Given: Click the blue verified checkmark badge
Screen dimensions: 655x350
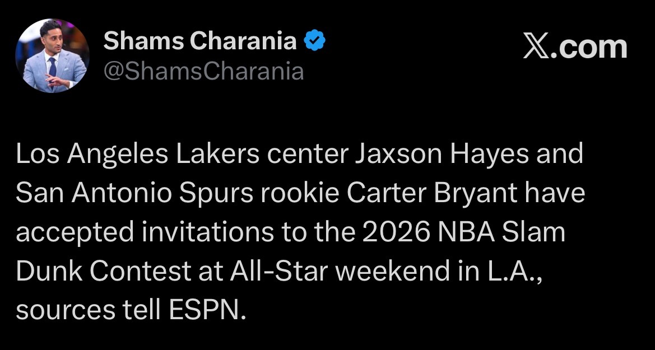Looking at the screenshot, I should tap(315, 40).
